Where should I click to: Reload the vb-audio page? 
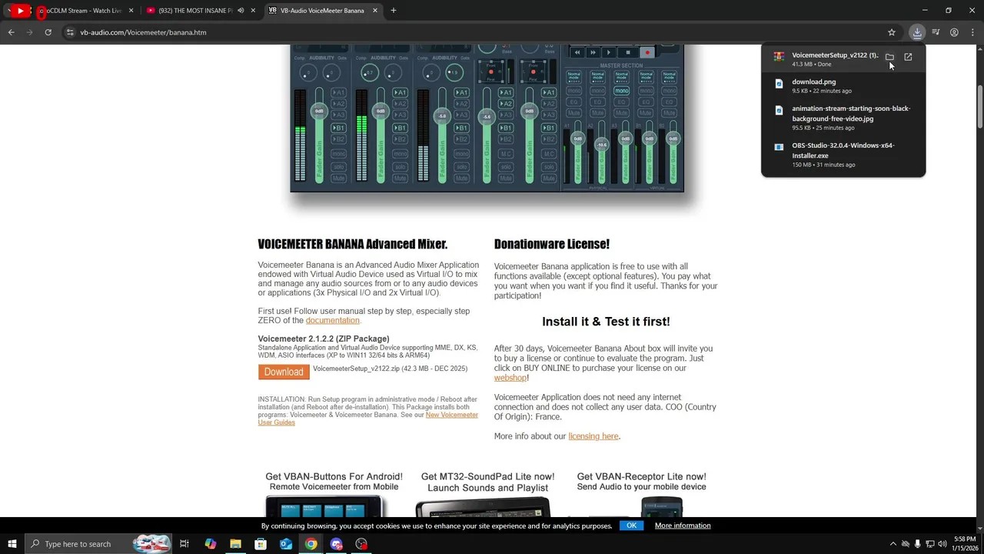48,32
